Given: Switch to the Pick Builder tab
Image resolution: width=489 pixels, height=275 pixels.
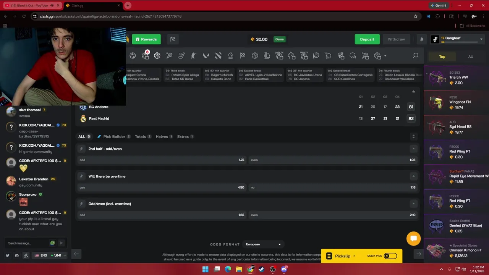Looking at the screenshot, I should (114, 136).
